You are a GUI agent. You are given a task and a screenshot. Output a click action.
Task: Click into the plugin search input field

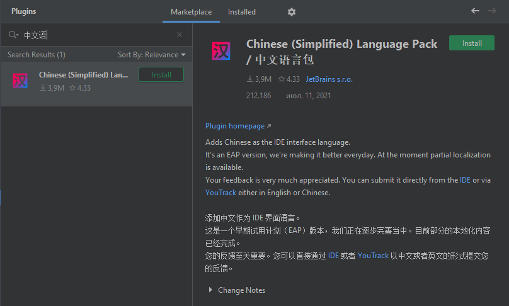click(x=98, y=35)
